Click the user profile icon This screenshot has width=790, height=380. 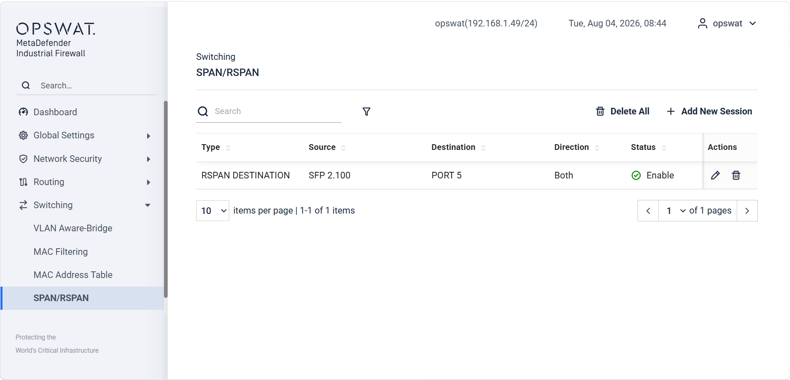pos(702,24)
